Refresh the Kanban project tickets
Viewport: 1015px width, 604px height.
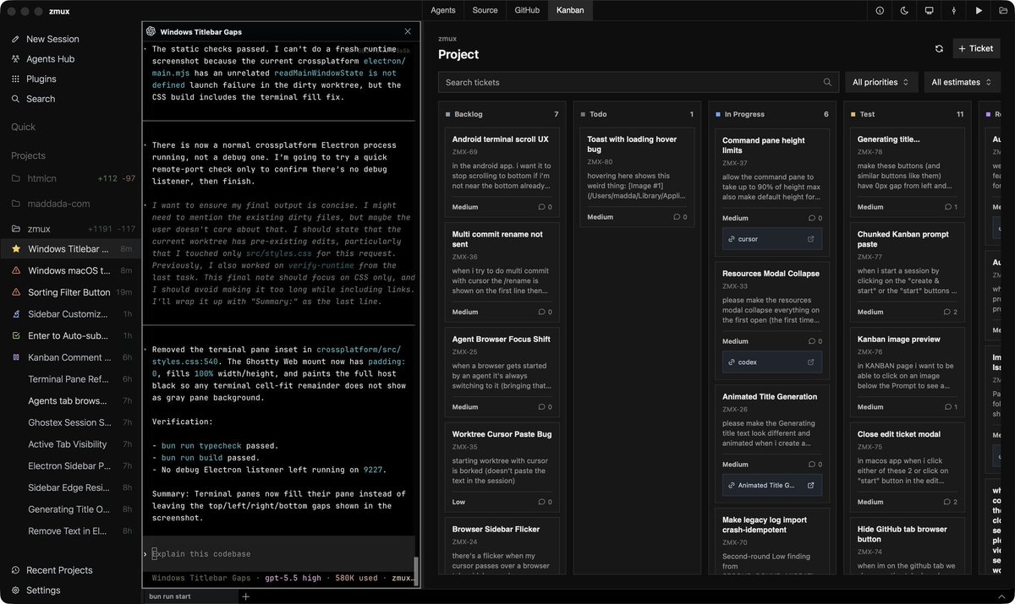pos(939,48)
